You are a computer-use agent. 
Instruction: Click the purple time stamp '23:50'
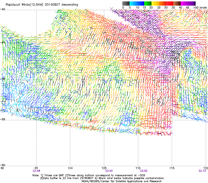click(144, 171)
